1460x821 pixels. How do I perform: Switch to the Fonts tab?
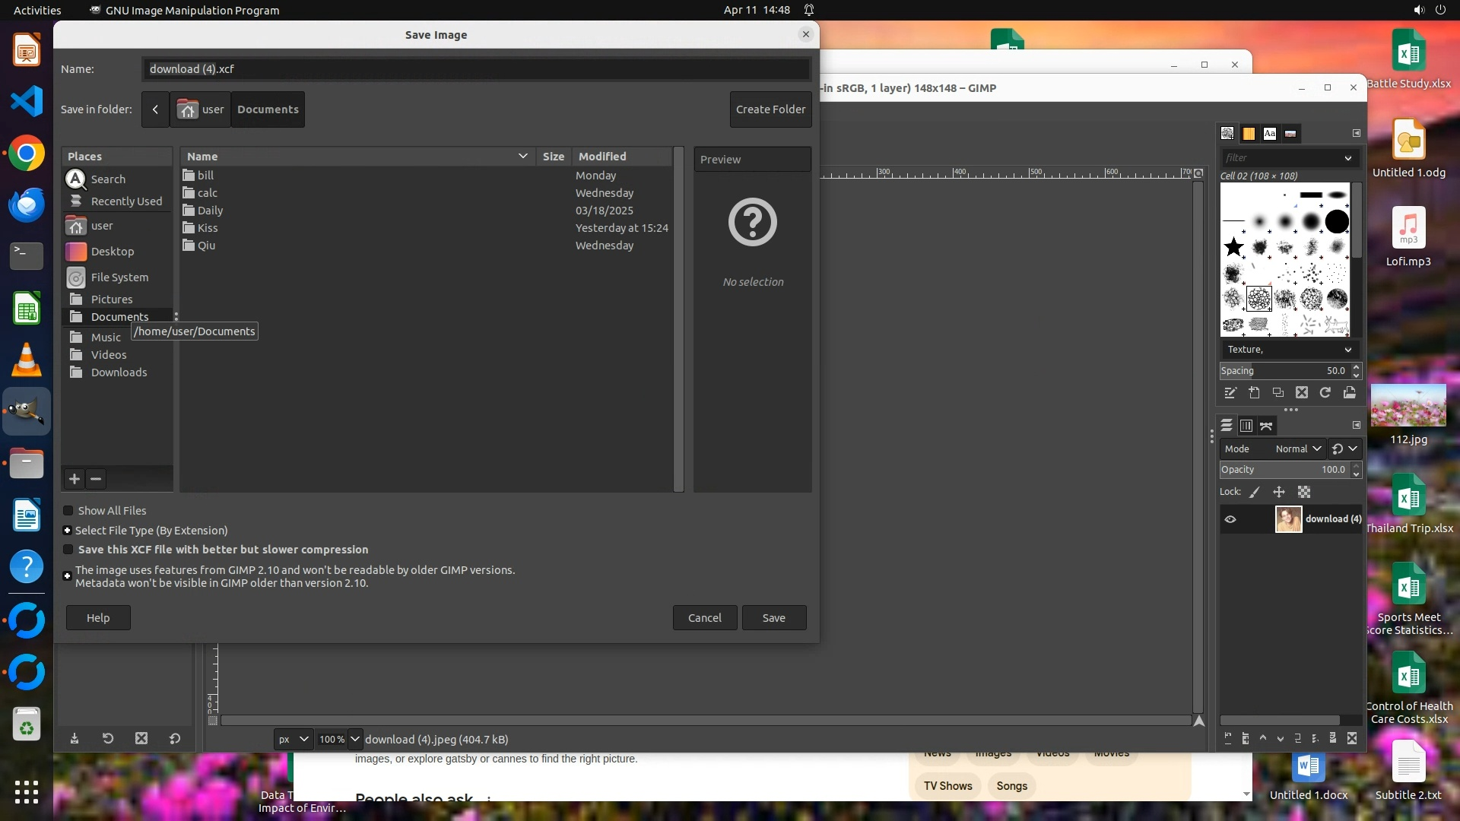coord(1269,134)
